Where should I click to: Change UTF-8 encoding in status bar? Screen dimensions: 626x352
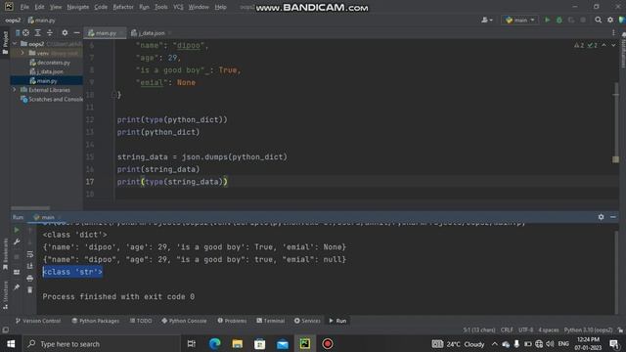[525, 330]
